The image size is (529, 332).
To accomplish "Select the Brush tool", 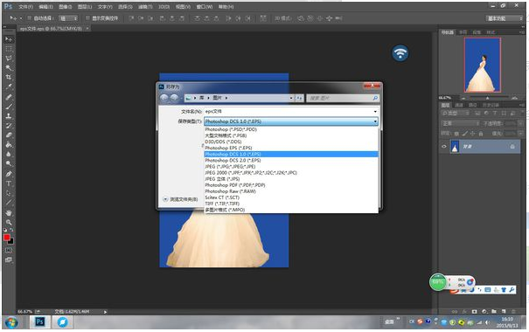I will coord(9,107).
